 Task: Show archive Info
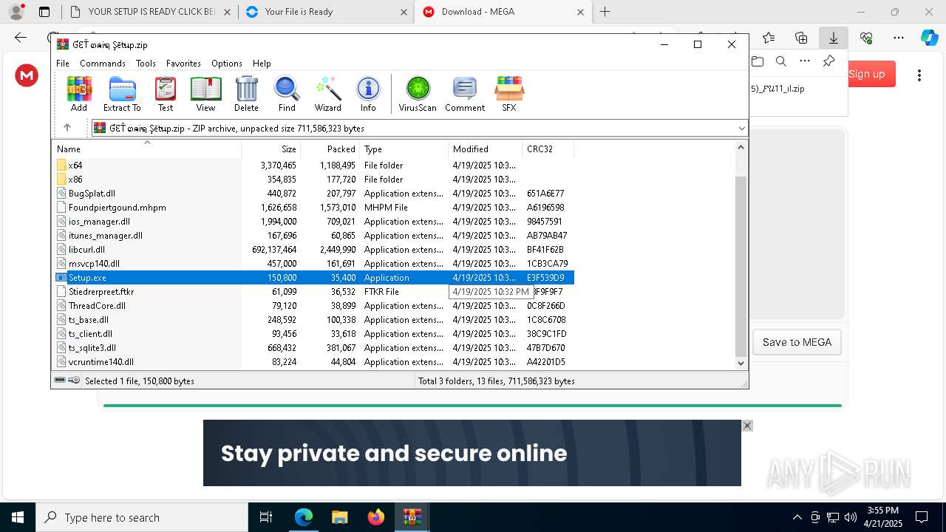pos(368,94)
